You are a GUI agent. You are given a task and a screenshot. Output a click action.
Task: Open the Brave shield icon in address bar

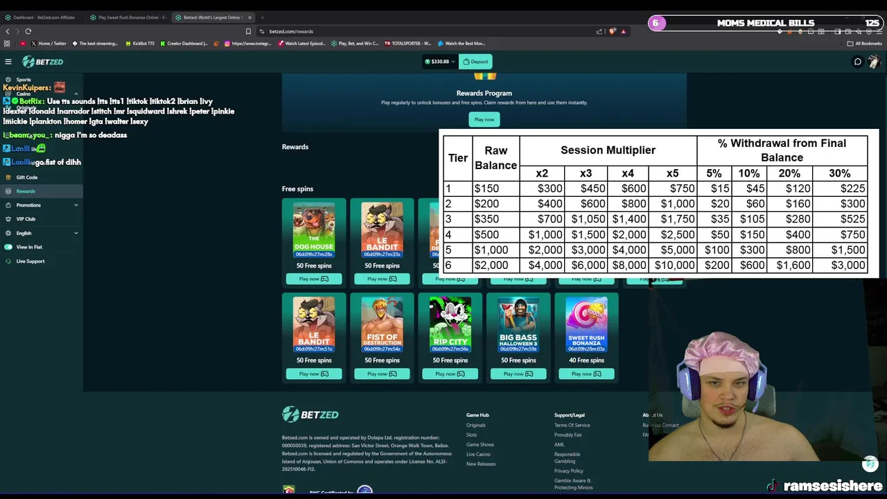click(x=612, y=31)
